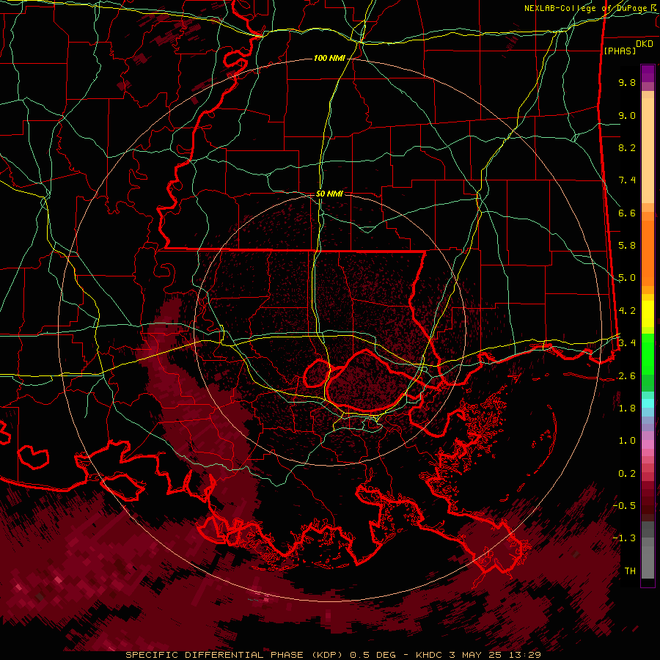Click the 5.8 value on color scale
Image resolution: width=660 pixels, height=660 pixels.
[627, 246]
